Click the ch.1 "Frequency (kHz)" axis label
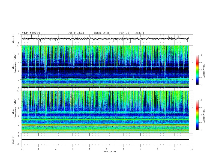This screenshot has width=216, height=167. point(15,63)
